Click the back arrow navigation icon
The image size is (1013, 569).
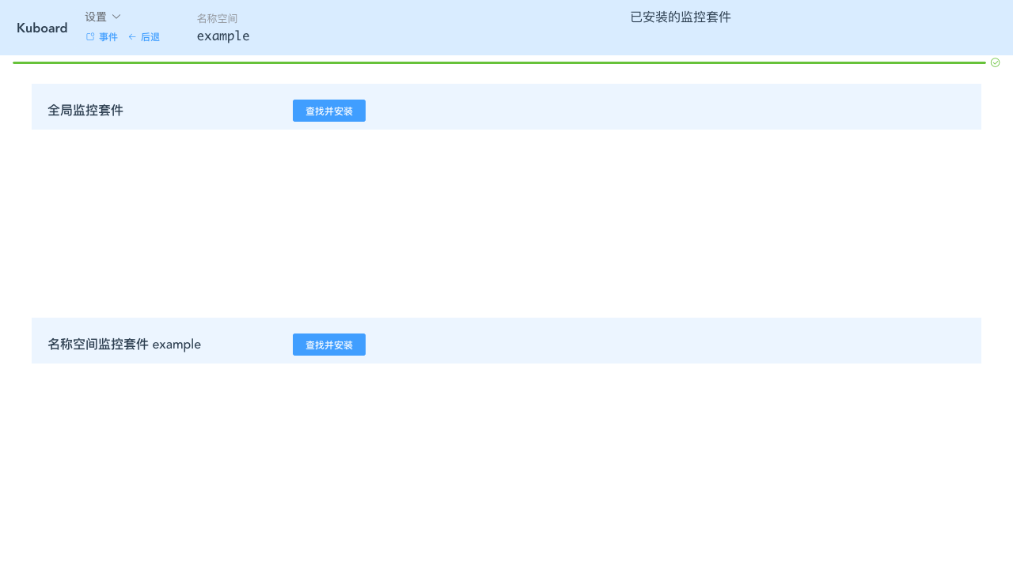click(x=132, y=36)
